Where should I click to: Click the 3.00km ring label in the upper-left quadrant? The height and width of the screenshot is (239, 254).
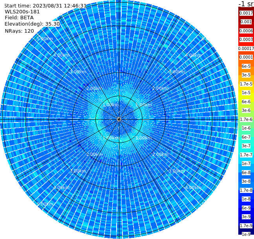78,72
